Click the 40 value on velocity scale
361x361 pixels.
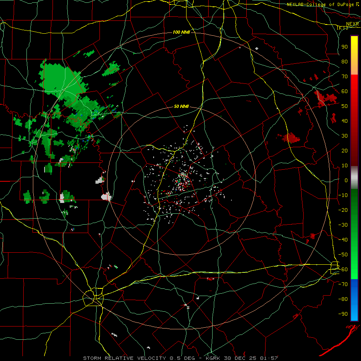pyautogui.click(x=345, y=121)
